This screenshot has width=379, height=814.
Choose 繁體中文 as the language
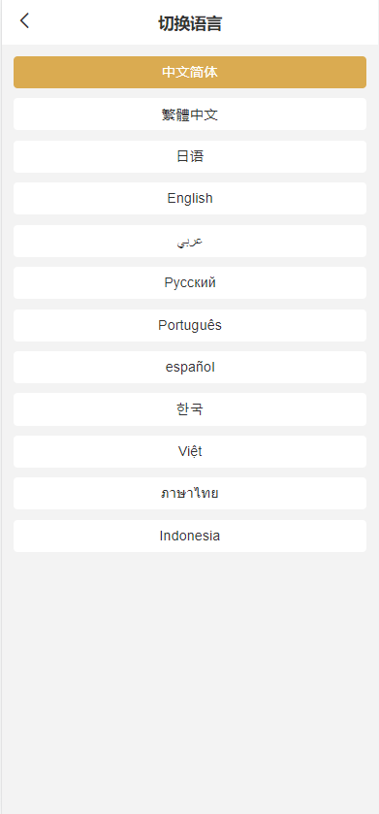tap(190, 114)
